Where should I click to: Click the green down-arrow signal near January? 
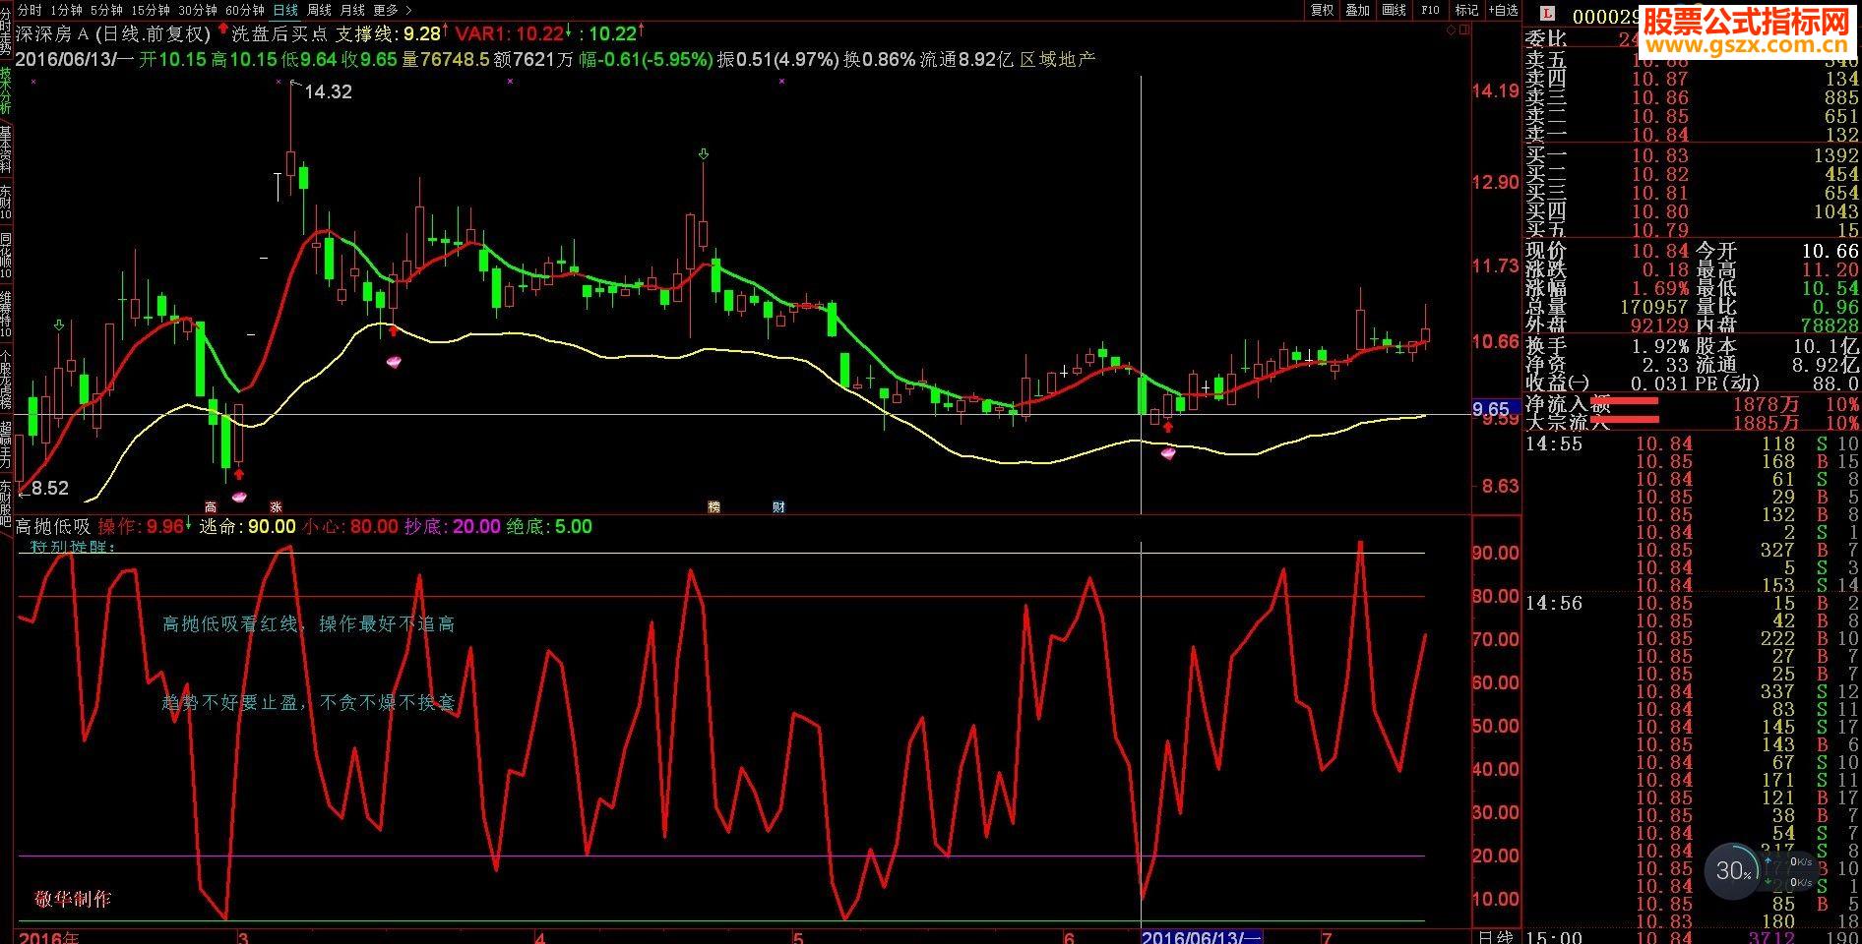pos(60,324)
